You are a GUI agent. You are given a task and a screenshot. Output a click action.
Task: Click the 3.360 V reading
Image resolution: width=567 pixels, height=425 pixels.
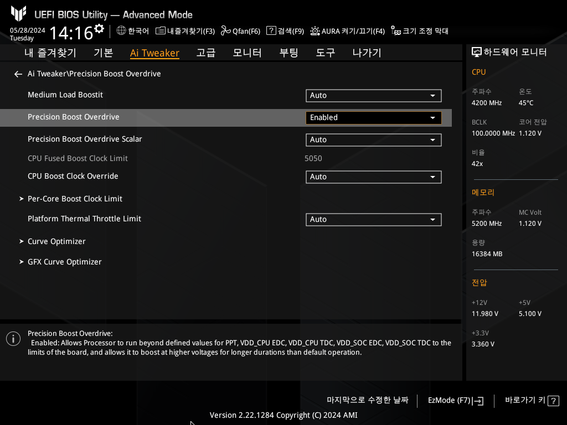[x=483, y=344]
